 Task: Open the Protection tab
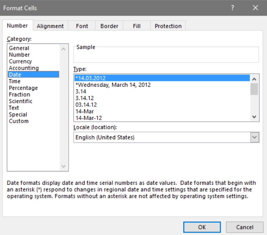168,26
